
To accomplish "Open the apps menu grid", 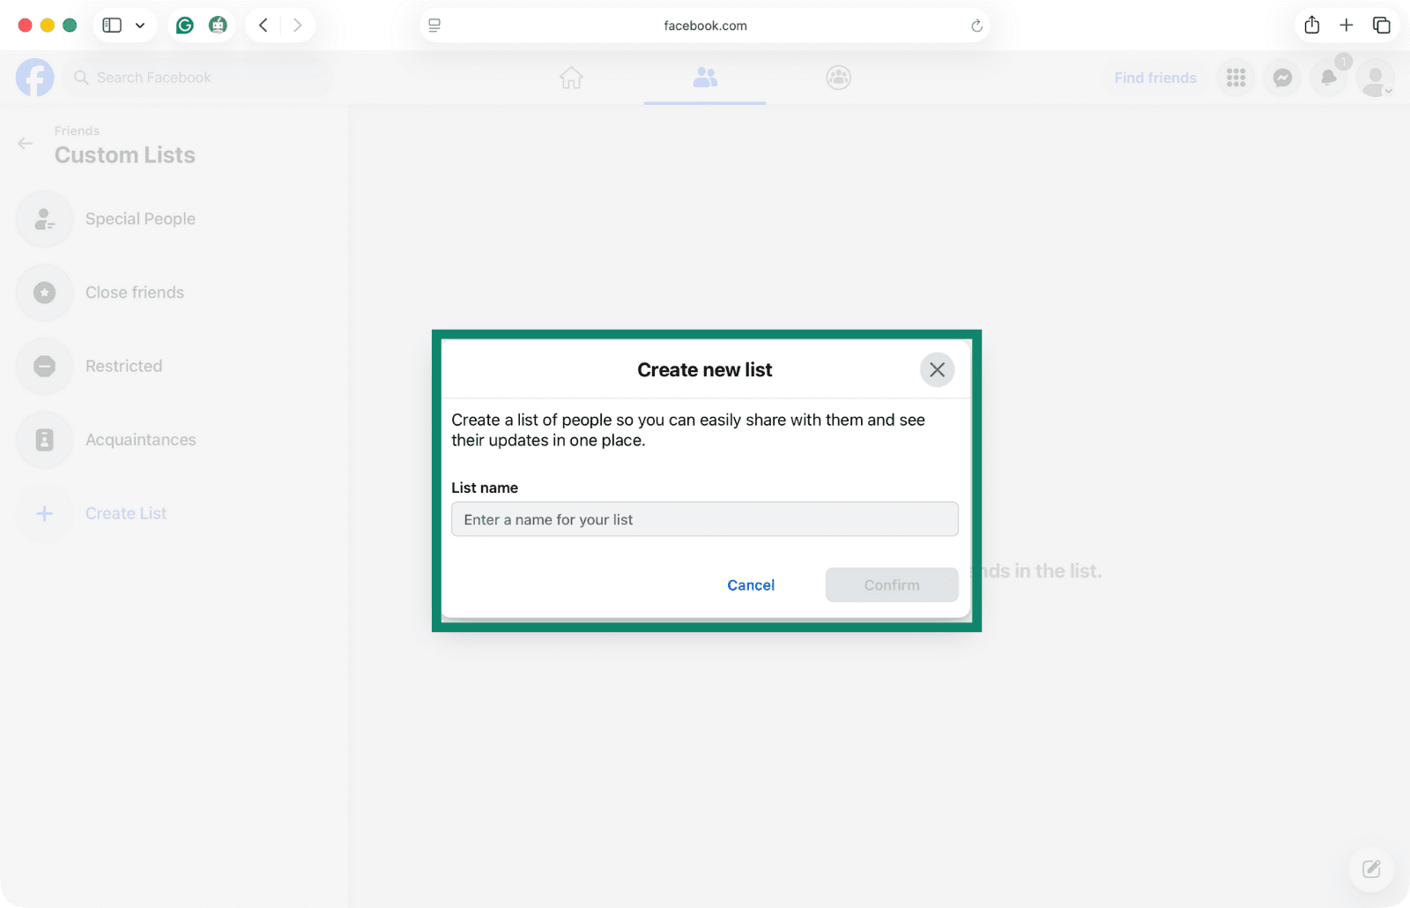I will click(x=1235, y=78).
